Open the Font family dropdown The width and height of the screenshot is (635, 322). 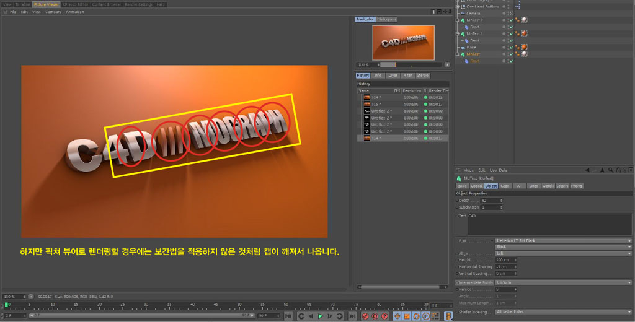563,241
